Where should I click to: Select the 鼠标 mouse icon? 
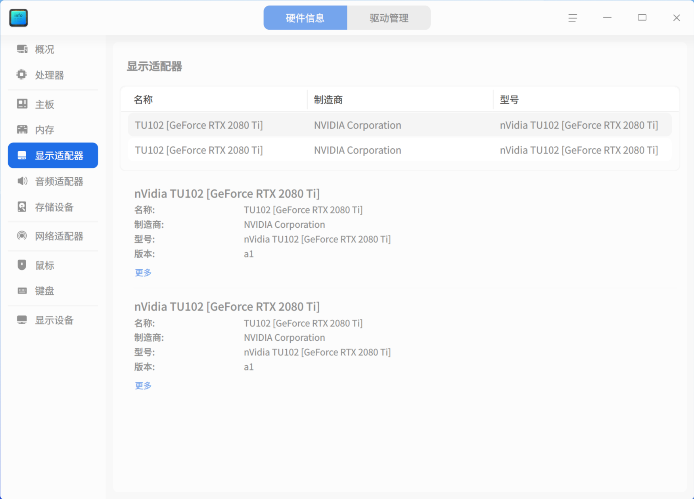click(x=22, y=265)
